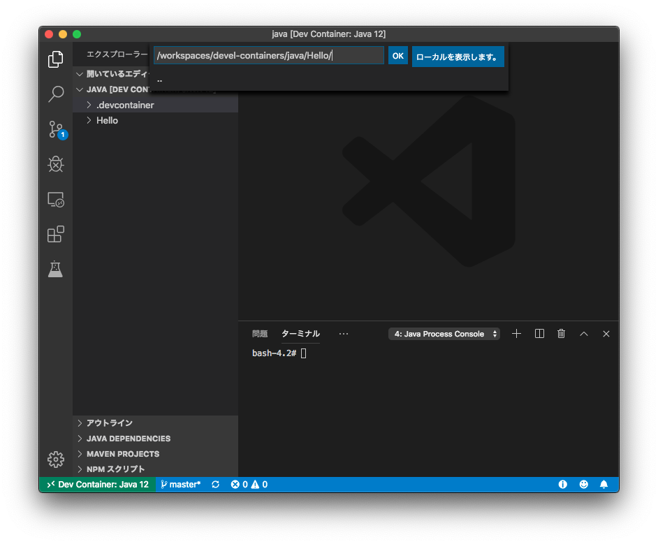658x544 pixels.
Task: Click the ローカルを表示します button
Action: (x=458, y=57)
